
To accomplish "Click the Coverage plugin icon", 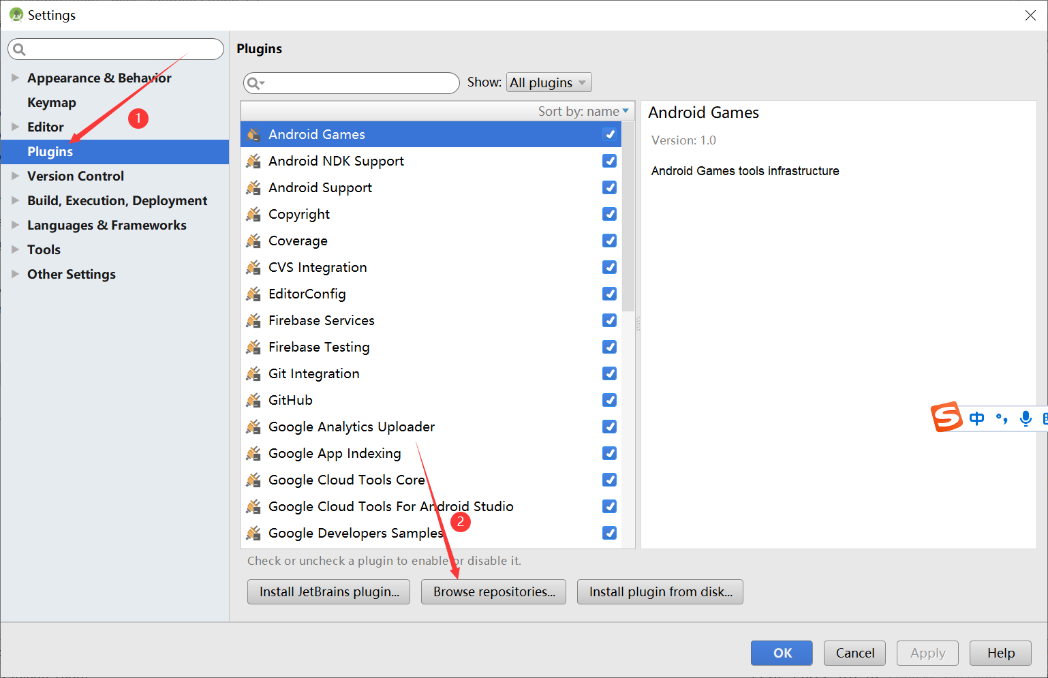I will click(253, 241).
